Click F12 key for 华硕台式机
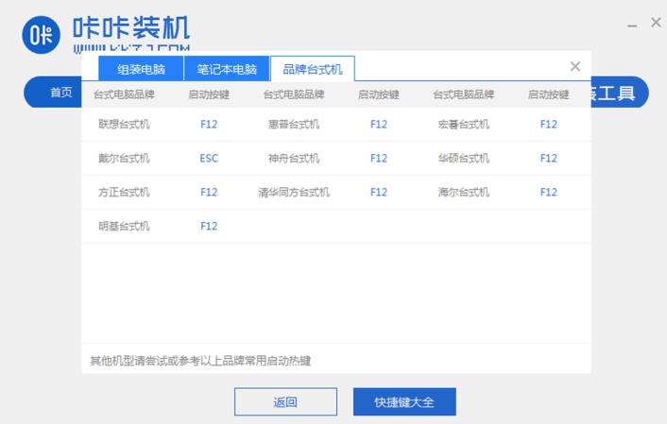Screen dimensions: 667x424 pos(548,159)
